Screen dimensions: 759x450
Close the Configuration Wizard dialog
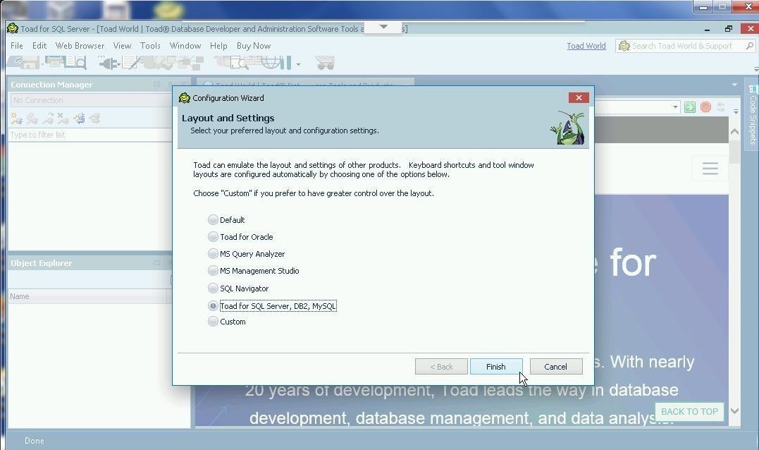[x=579, y=98]
